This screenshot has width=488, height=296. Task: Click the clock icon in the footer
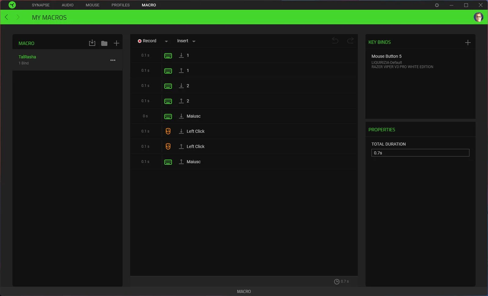click(x=337, y=282)
